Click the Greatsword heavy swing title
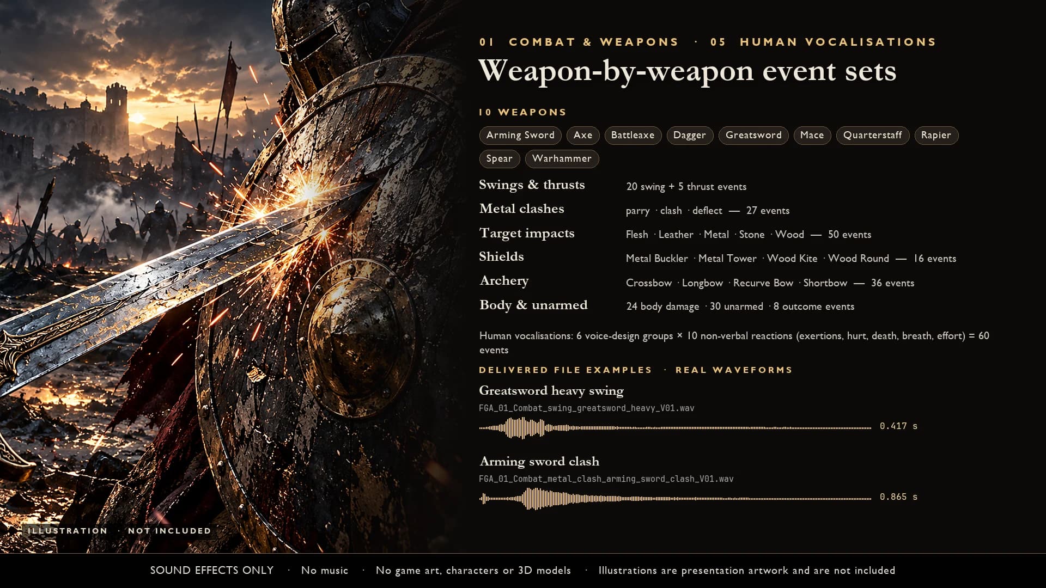This screenshot has height=588, width=1046. (x=551, y=391)
